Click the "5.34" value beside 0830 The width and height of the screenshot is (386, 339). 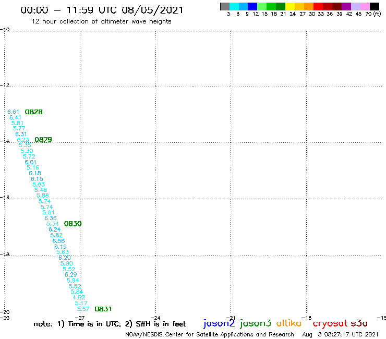pos(53,224)
